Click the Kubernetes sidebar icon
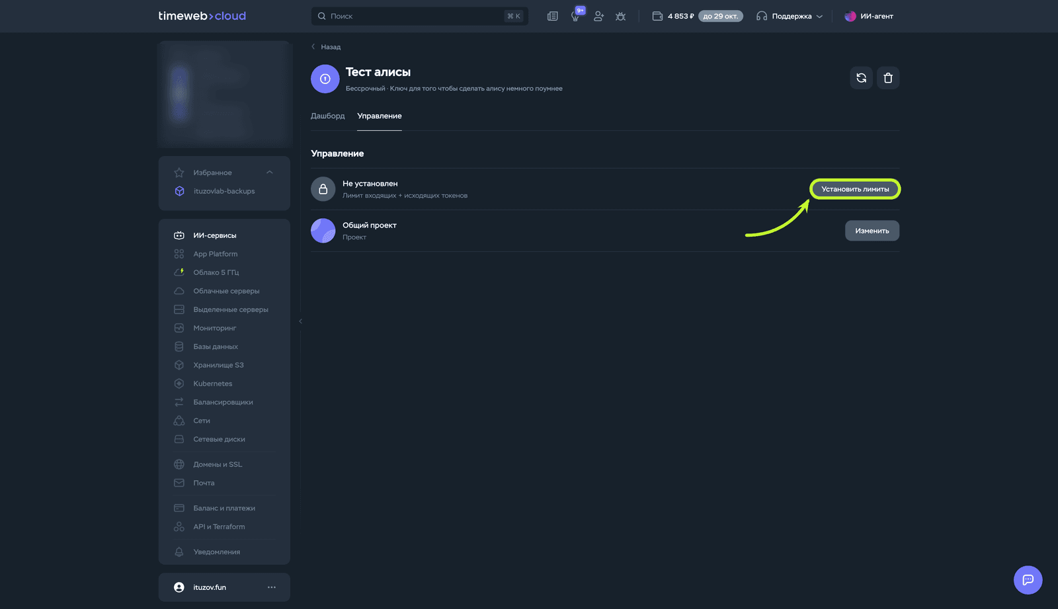1058x609 pixels. (179, 384)
